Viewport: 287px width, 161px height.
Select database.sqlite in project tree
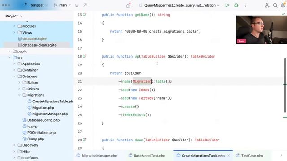(x=35, y=39)
